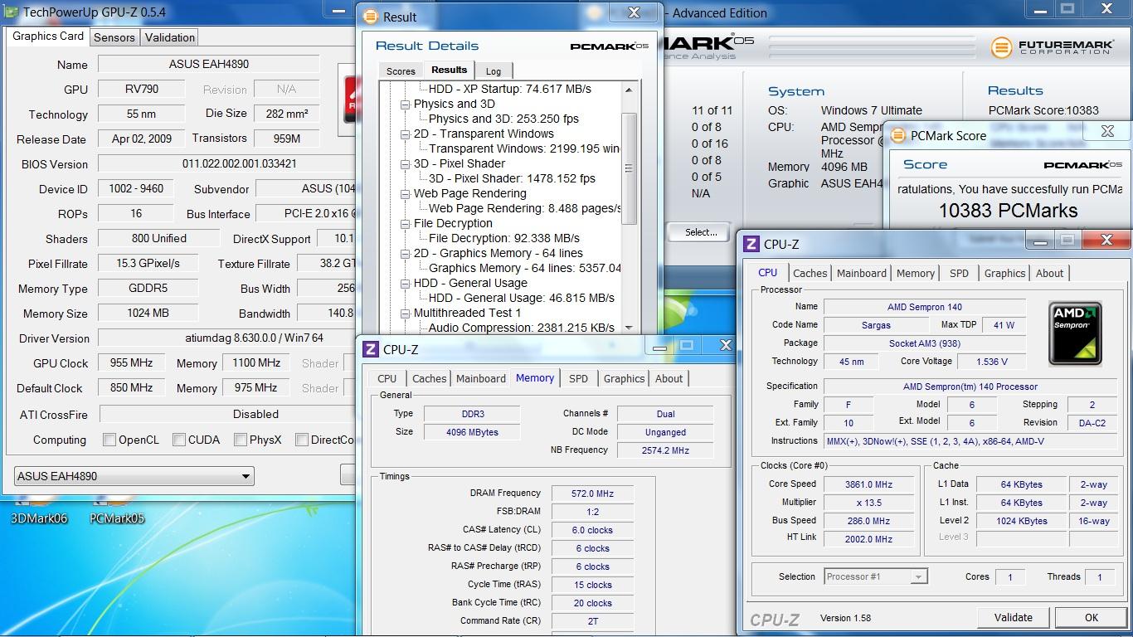This screenshot has width=1133, height=637.
Task: Open Graphics tab in front CPU-Z window
Action: click(1004, 273)
